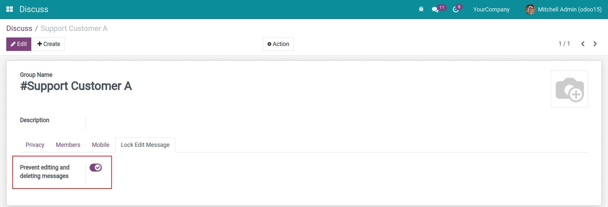Go to previous record with left chevron

pos(583,44)
